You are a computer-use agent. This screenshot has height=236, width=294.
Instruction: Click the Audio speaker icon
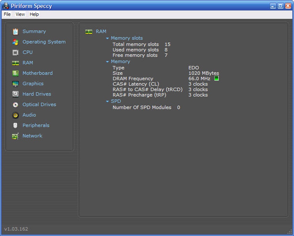(x=15, y=115)
